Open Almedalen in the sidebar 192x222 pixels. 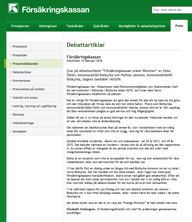click(35, 132)
